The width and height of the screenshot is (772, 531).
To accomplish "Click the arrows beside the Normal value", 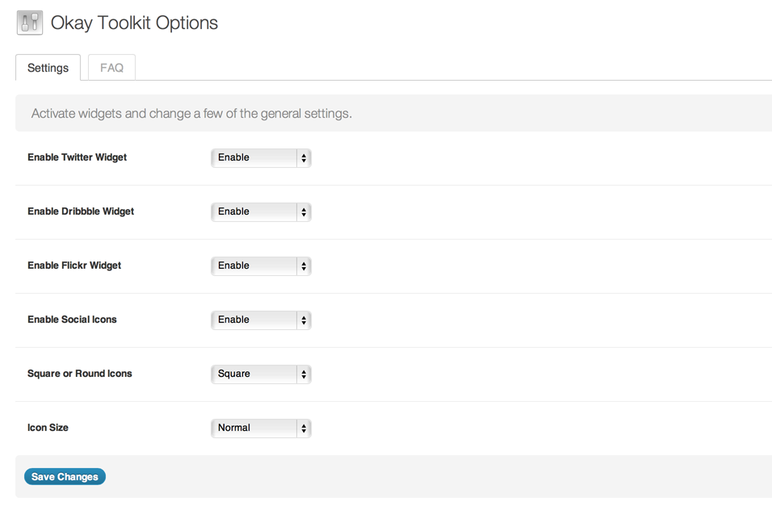I will point(304,429).
